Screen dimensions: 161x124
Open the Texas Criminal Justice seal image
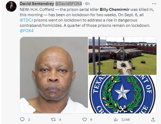click(x=123, y=94)
